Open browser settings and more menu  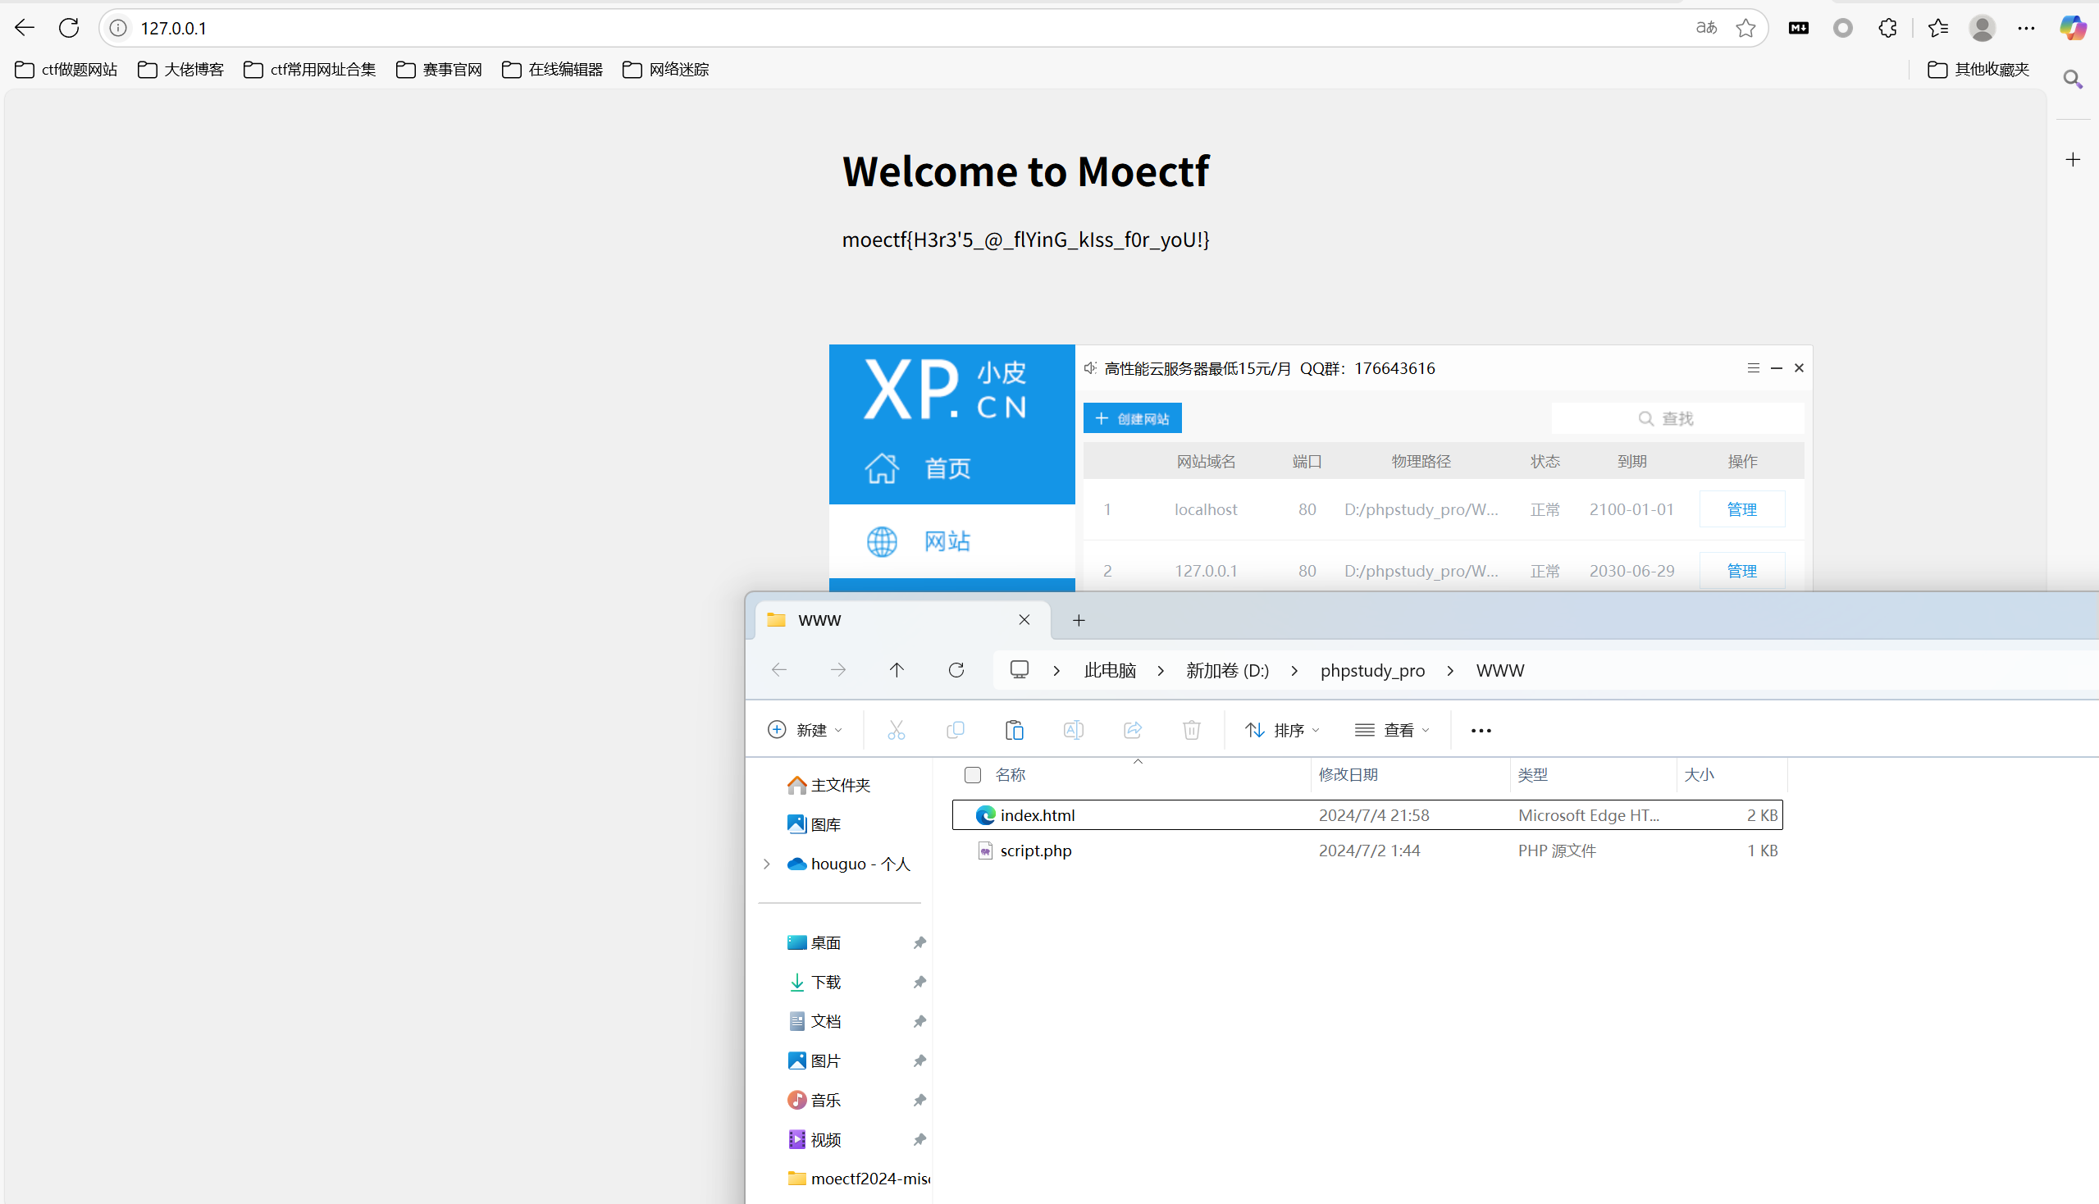(2026, 28)
